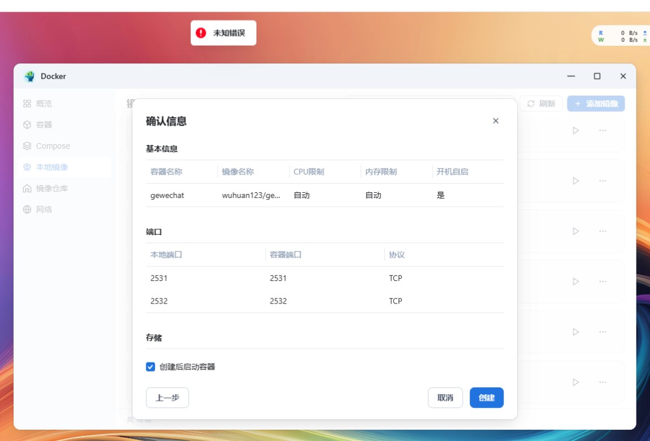Image resolution: width=650 pixels, height=441 pixels.
Task: Select 本地镜像 in the sidebar
Action: [x=64, y=167]
